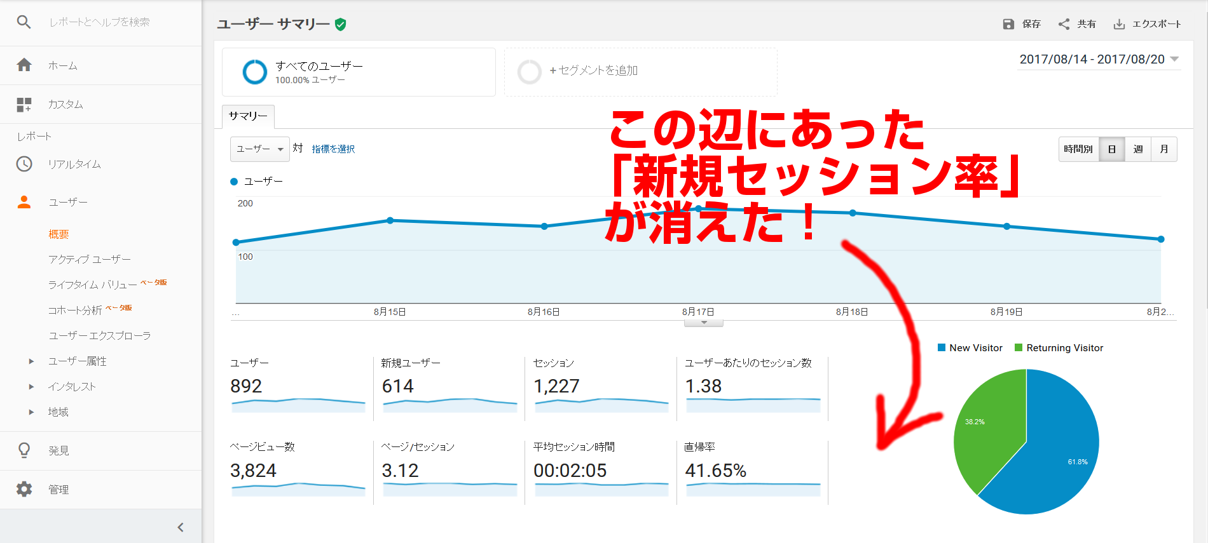Switch graph to 時間別 hourly view
1208x543 pixels.
pos(1078,149)
